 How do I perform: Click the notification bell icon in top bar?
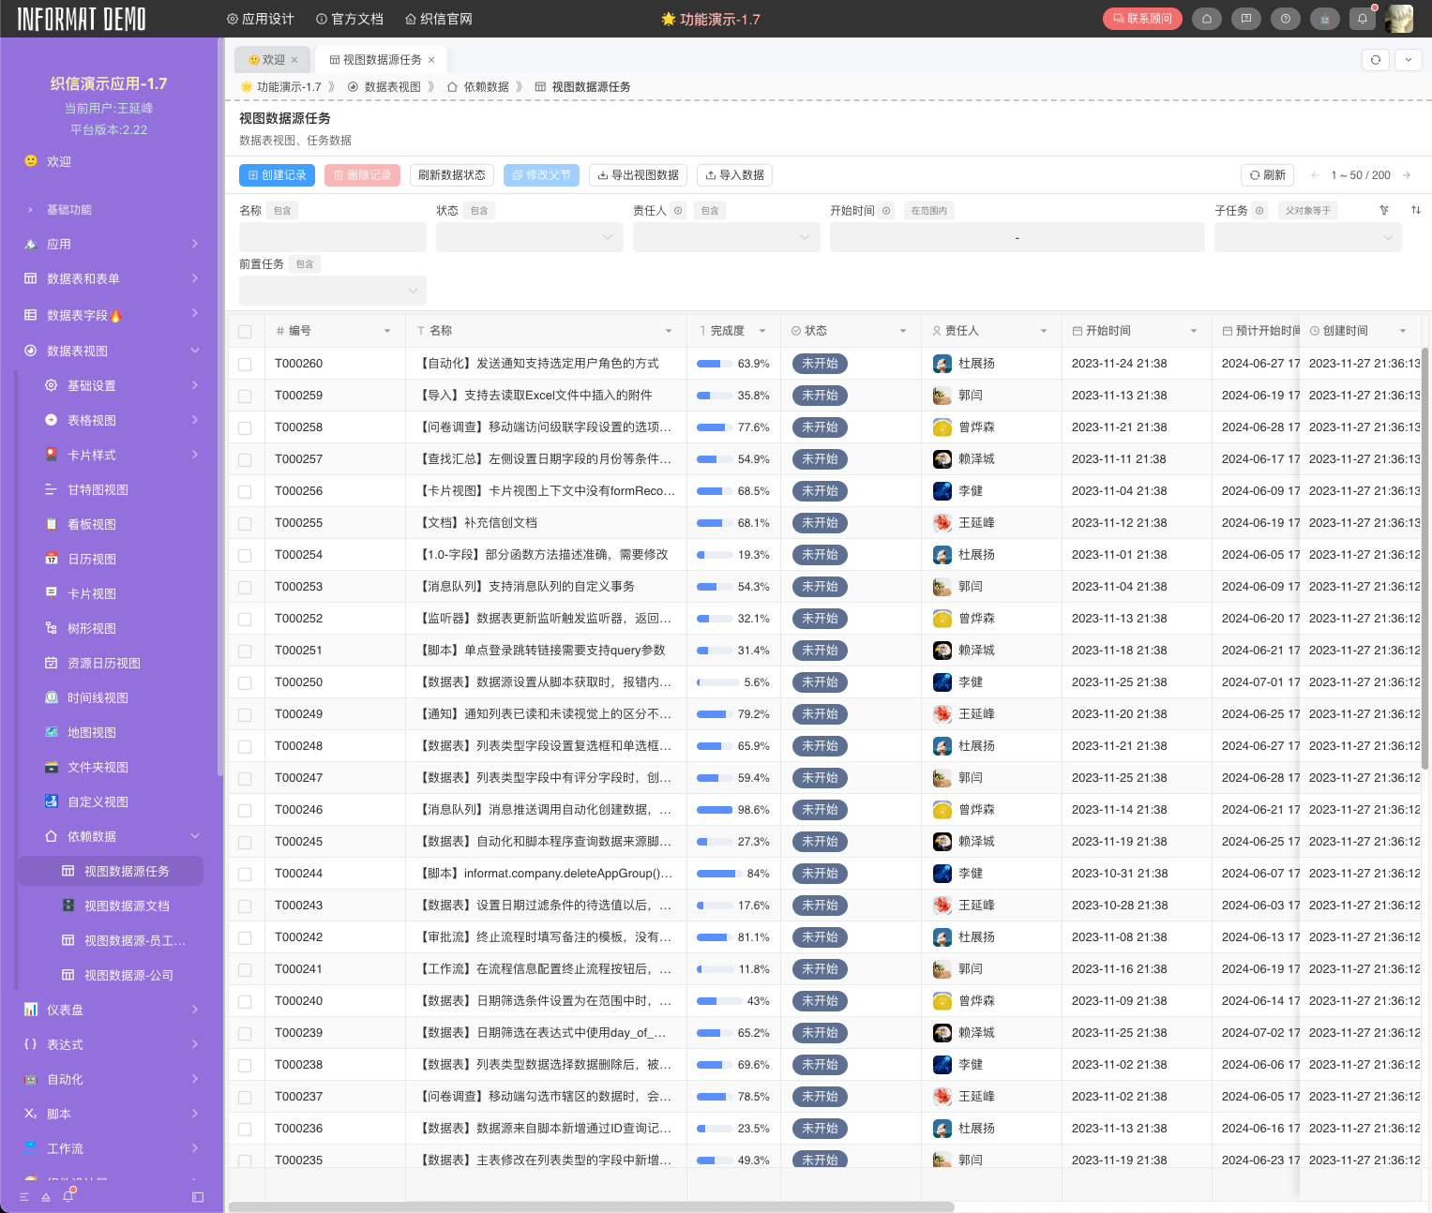pyautogui.click(x=1362, y=19)
